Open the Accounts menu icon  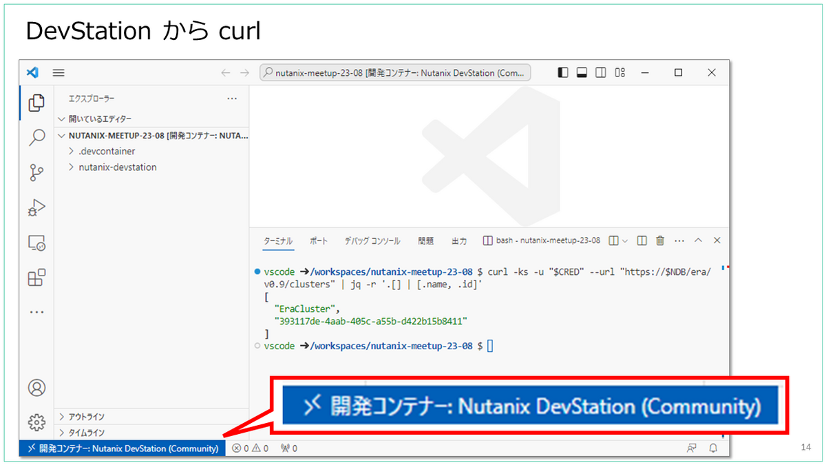36,388
